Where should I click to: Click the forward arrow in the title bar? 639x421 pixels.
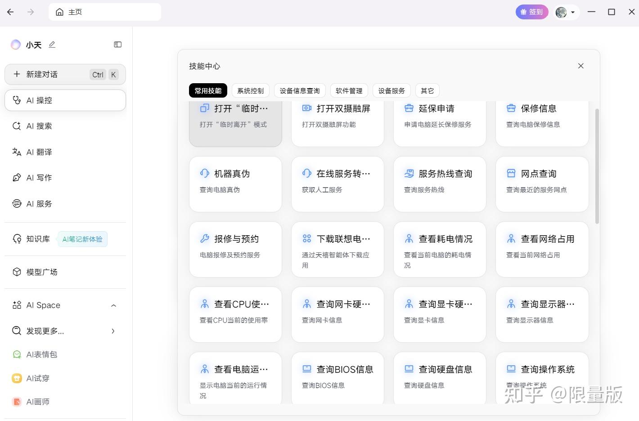[x=31, y=12]
